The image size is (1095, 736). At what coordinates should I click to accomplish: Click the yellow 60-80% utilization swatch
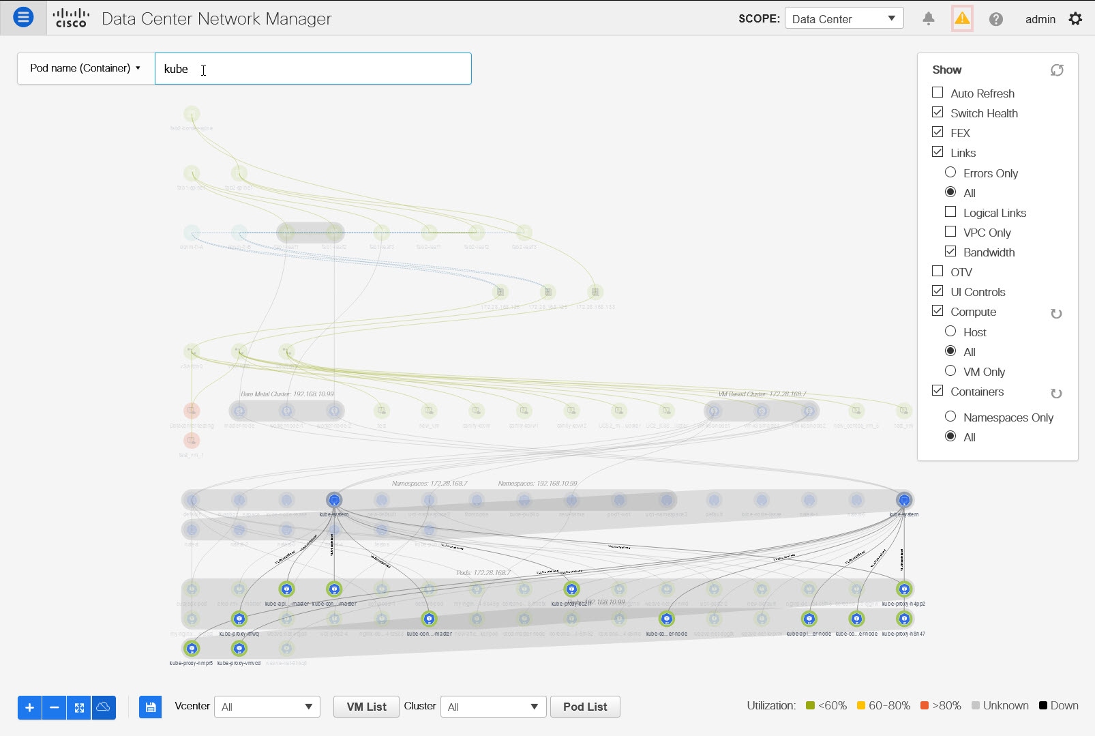coord(861,705)
